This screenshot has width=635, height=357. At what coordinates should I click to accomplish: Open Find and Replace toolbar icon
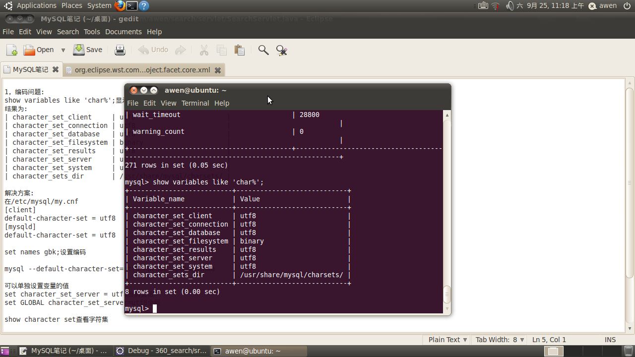tap(282, 50)
